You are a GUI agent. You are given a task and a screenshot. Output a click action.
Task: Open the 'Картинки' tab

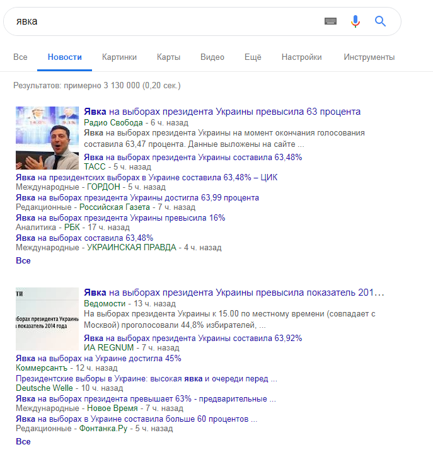pos(119,57)
